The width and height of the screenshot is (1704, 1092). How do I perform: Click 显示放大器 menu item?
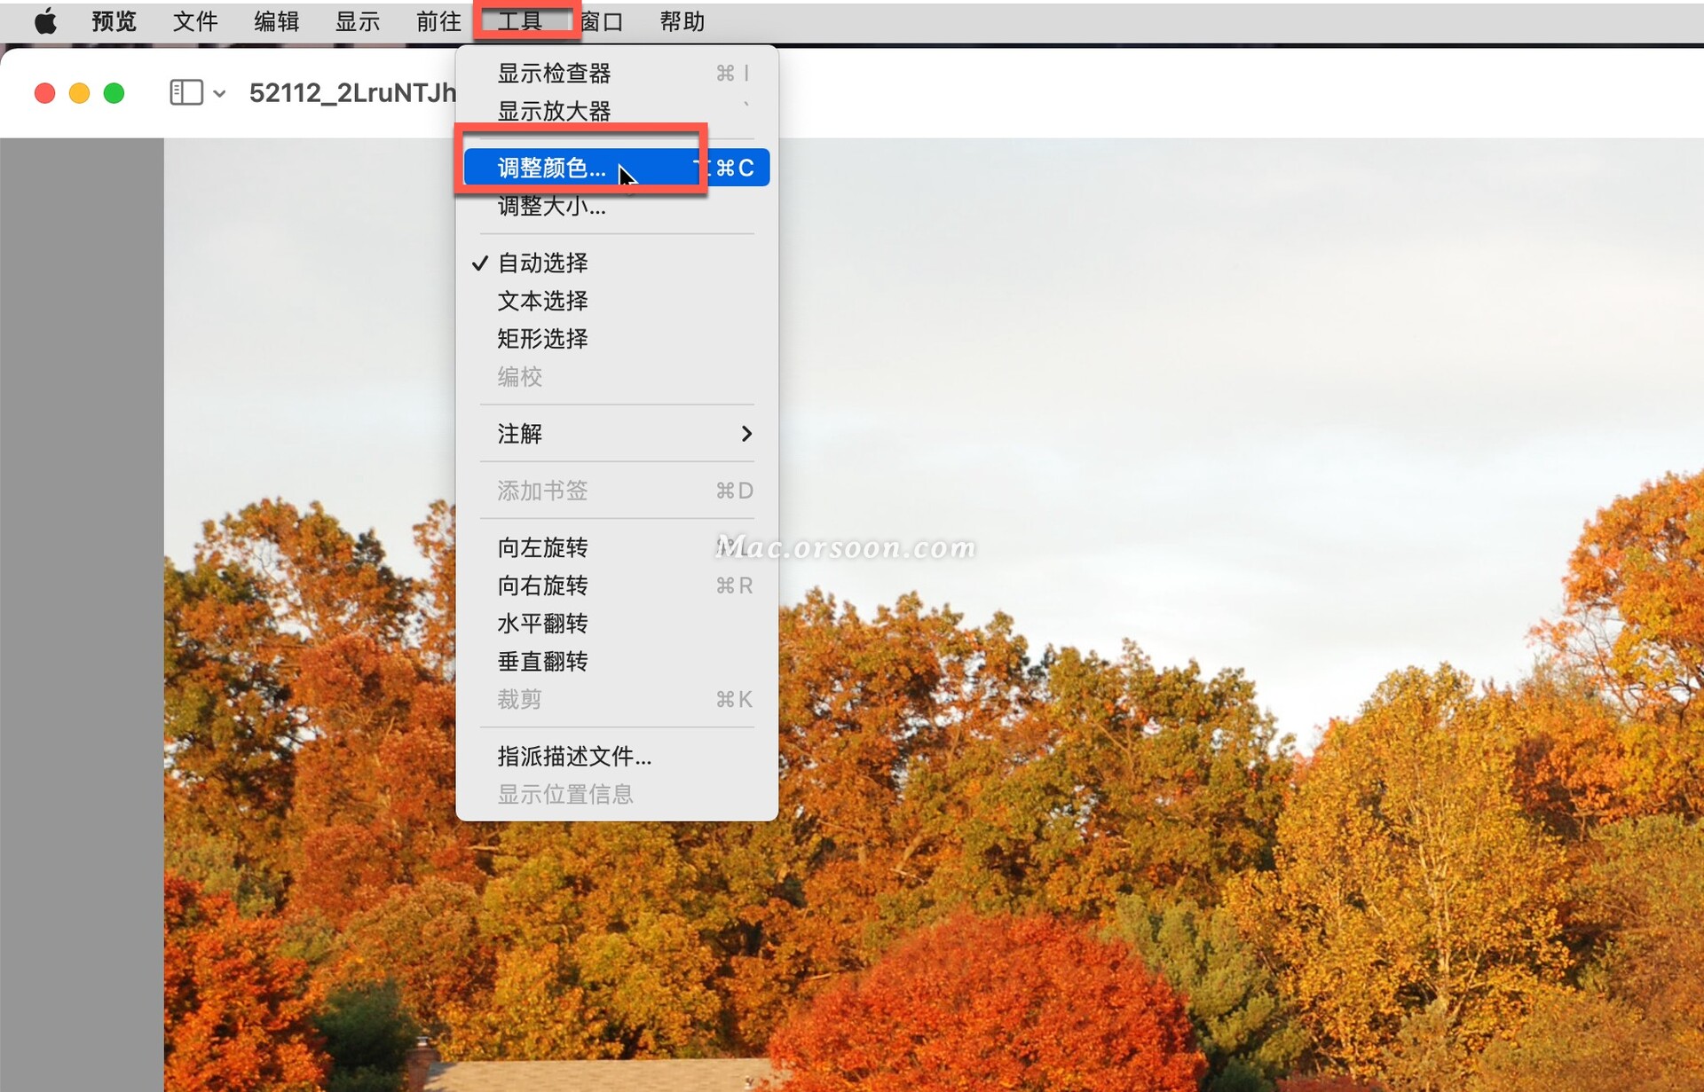tap(554, 111)
